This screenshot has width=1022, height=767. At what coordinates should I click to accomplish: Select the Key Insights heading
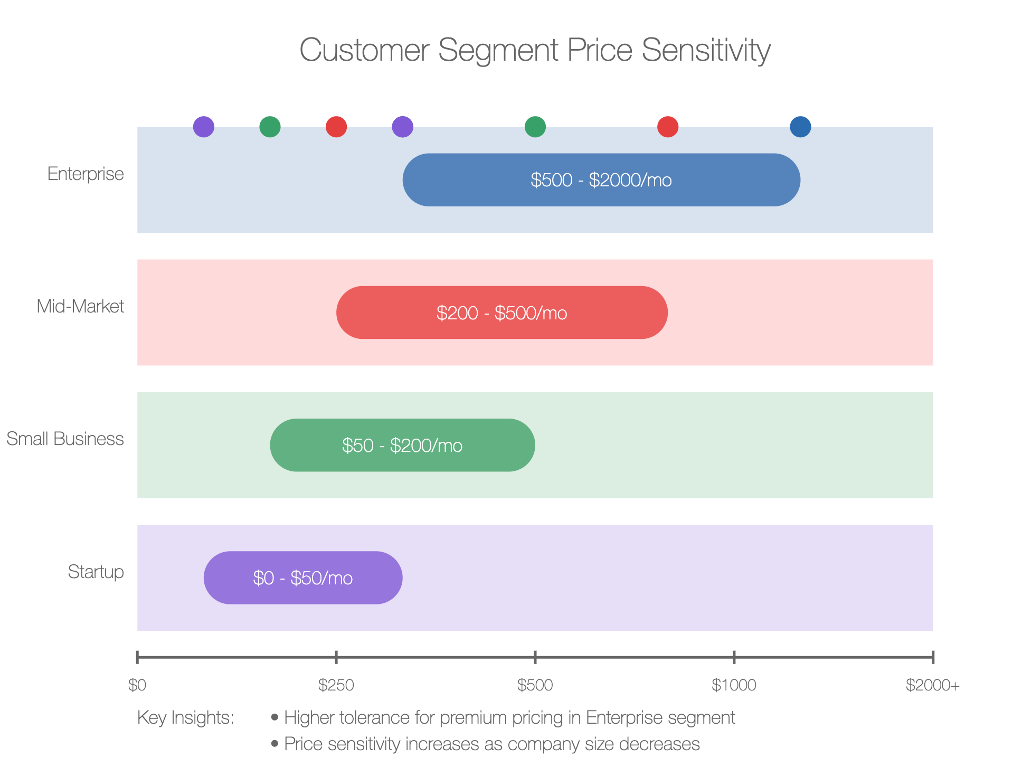(x=185, y=718)
